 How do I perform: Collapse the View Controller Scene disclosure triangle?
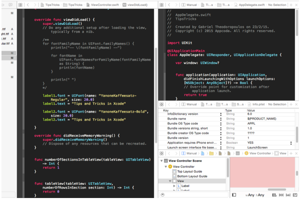coord(162,161)
